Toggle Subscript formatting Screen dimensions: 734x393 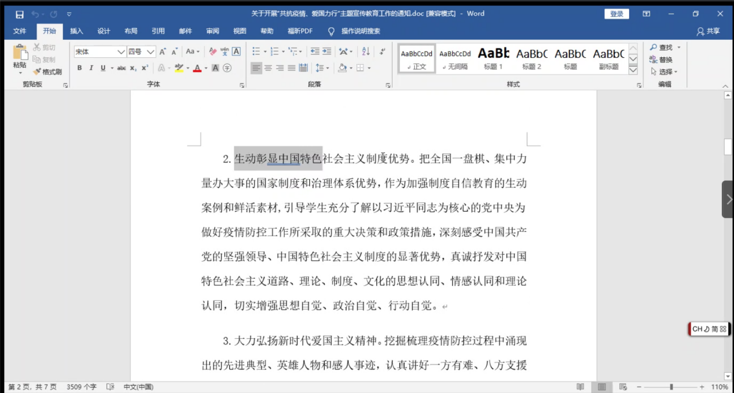[133, 68]
